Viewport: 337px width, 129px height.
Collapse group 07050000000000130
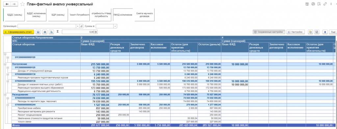[8, 75]
